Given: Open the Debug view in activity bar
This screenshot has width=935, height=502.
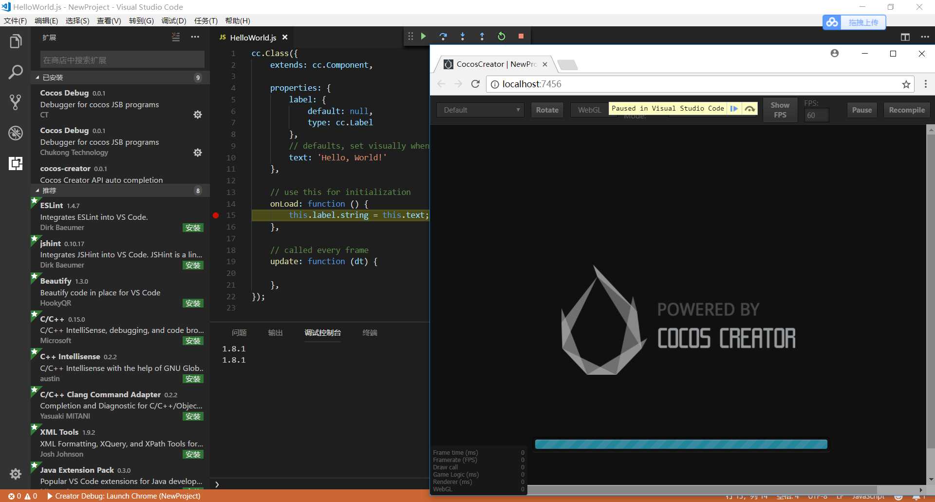Looking at the screenshot, I should [x=16, y=133].
